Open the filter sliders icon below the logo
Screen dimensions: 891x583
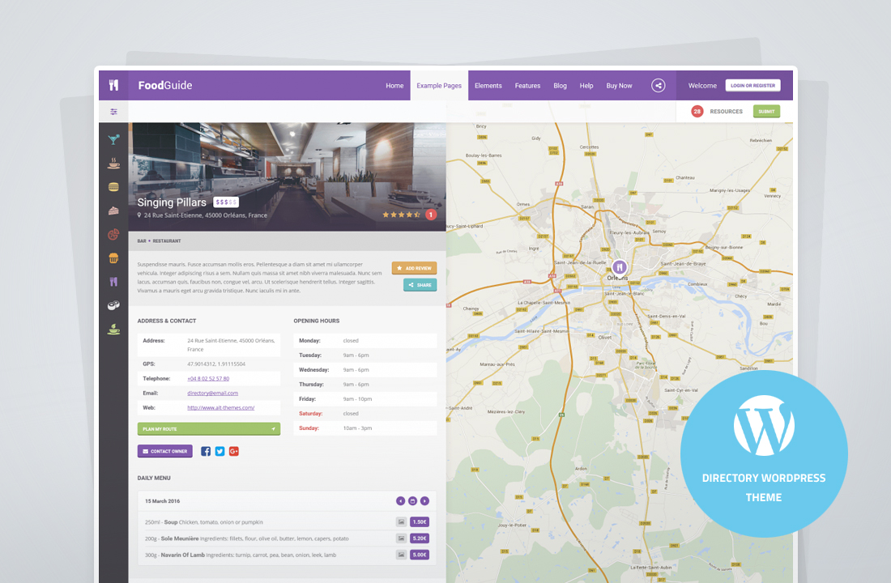[113, 112]
